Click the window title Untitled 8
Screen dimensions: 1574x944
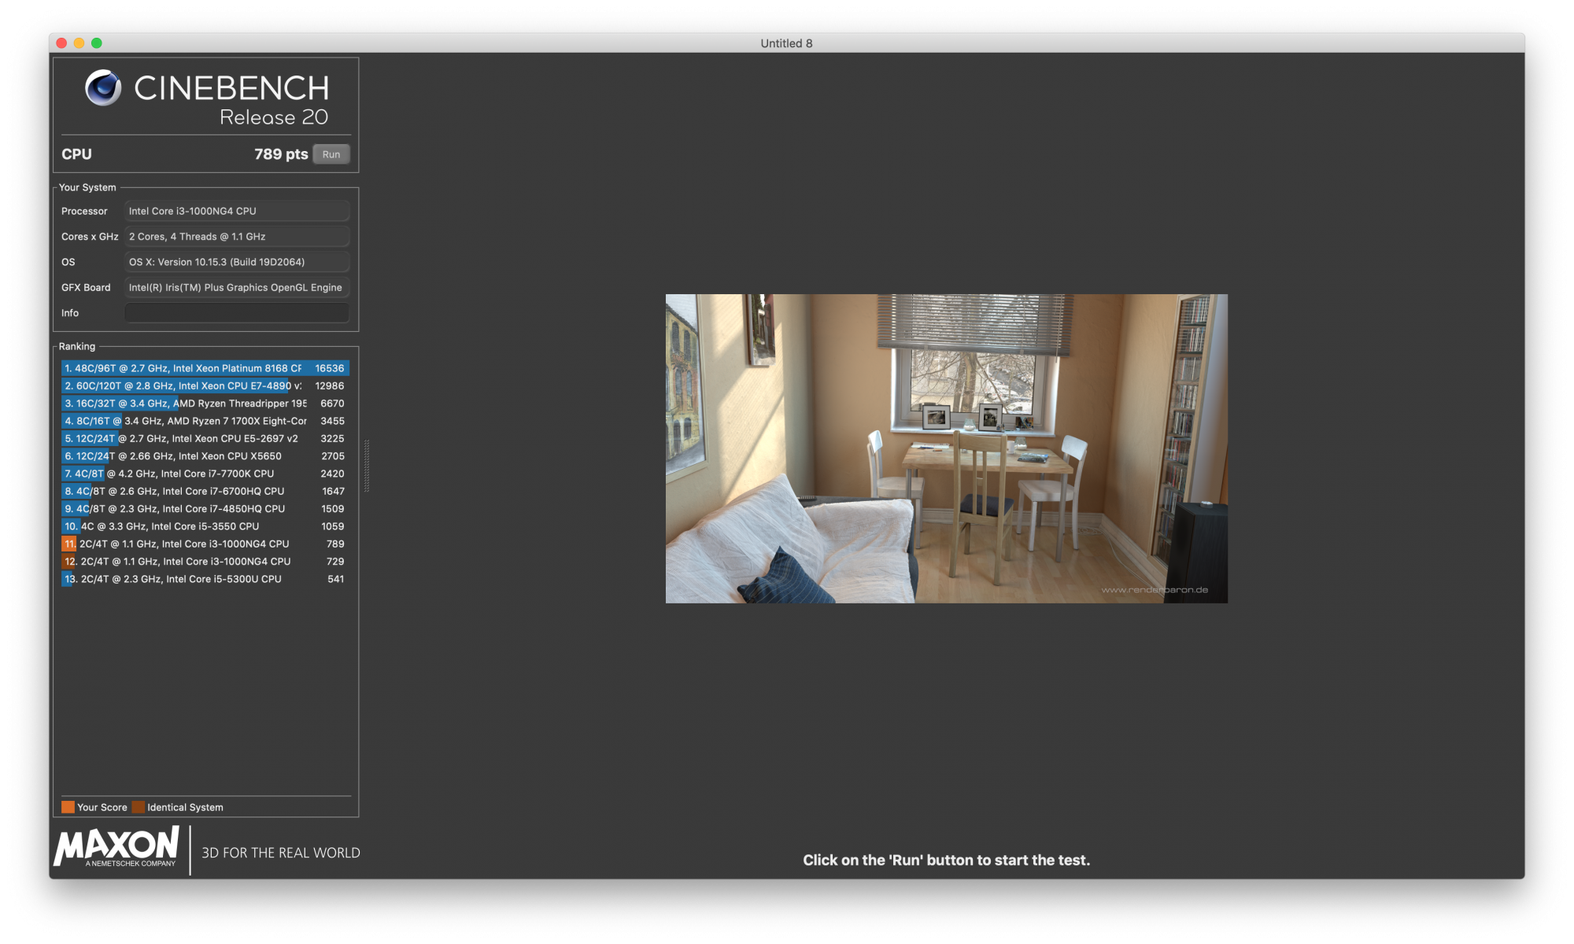coord(786,43)
